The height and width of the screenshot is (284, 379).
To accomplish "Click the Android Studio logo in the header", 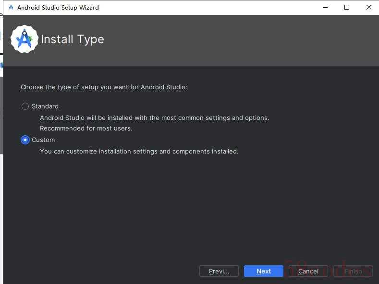I will pyautogui.click(x=24, y=39).
